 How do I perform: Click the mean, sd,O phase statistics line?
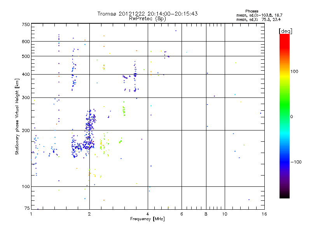pyautogui.click(x=259, y=15)
